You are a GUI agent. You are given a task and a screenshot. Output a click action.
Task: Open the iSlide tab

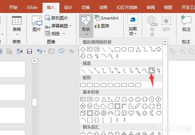(32, 8)
